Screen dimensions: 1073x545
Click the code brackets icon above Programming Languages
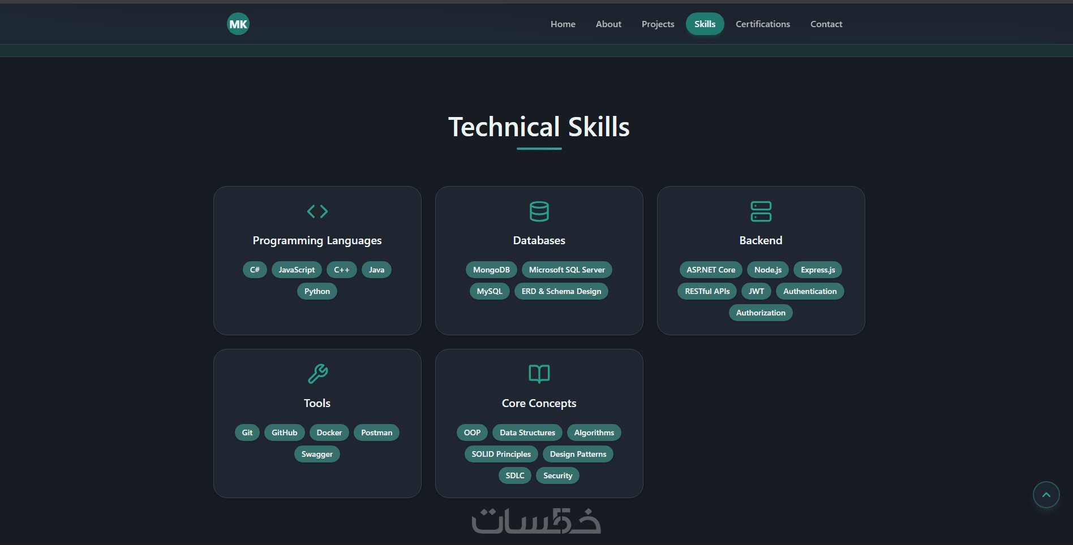click(317, 211)
